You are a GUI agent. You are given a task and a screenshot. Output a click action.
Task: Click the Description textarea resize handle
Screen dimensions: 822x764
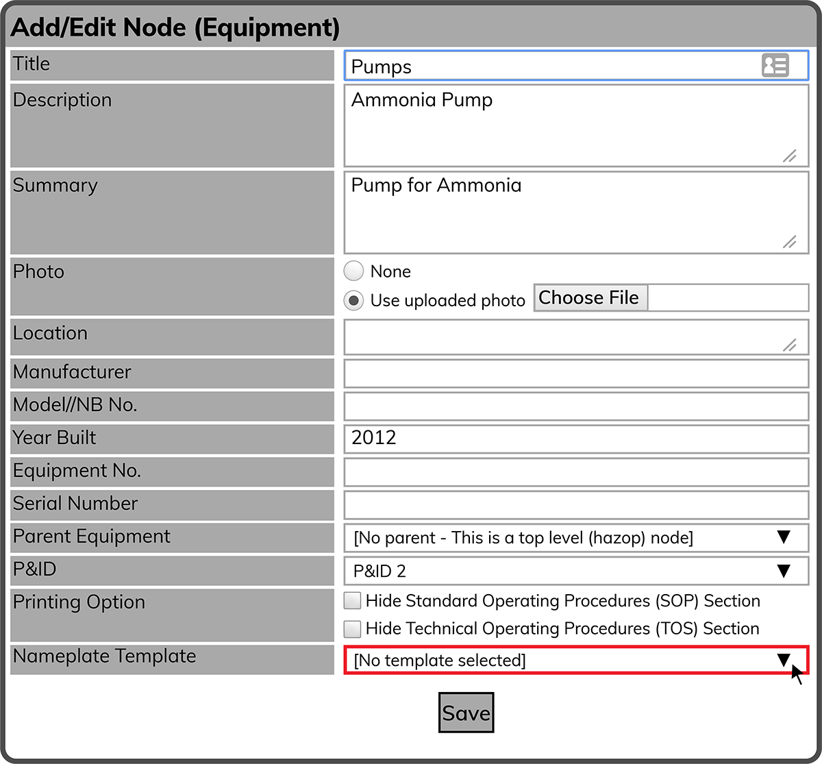[x=789, y=156]
